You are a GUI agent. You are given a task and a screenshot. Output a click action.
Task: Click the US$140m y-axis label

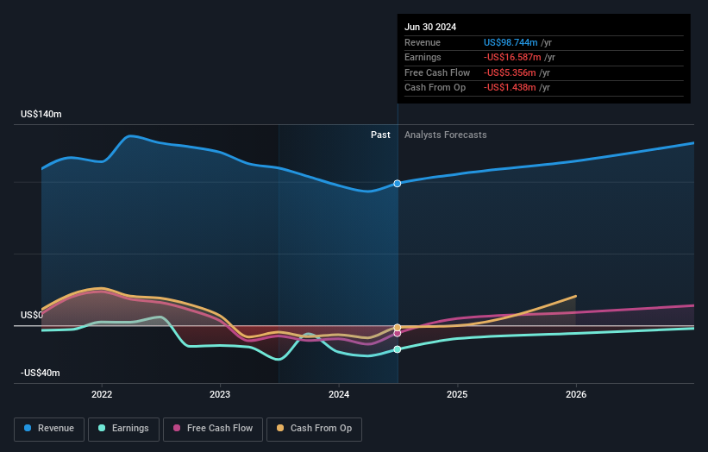pos(41,114)
